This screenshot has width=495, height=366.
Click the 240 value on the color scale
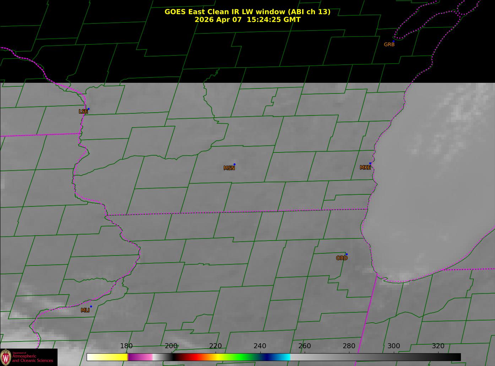pyautogui.click(x=260, y=346)
